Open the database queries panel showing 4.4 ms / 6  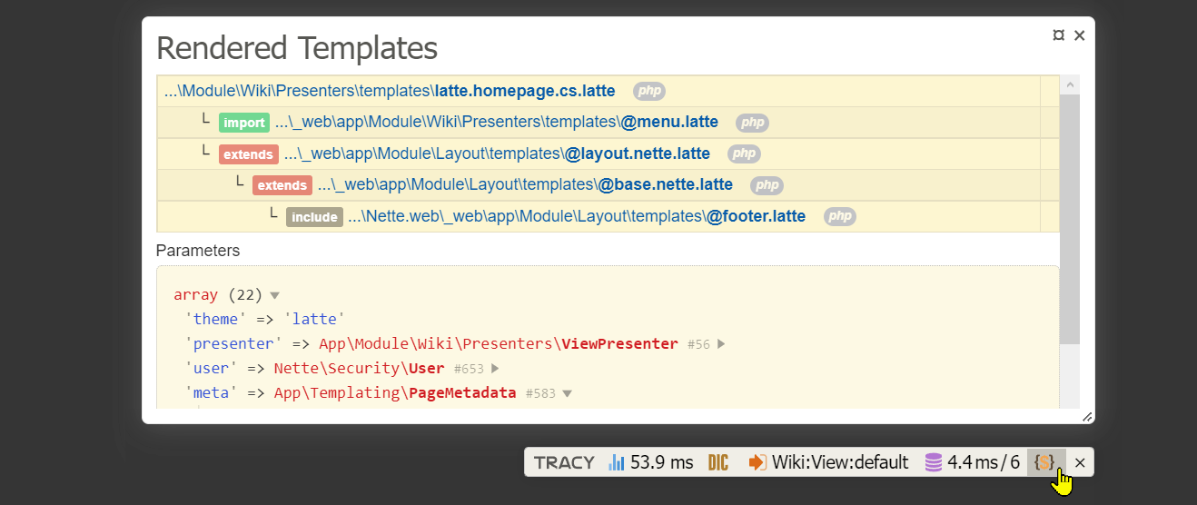click(972, 462)
